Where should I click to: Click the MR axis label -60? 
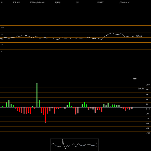pos(147,124)
